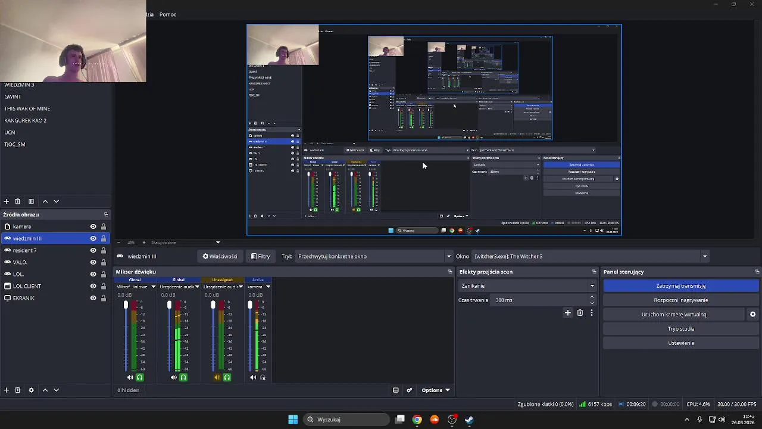Image resolution: width=762 pixels, height=429 pixels.
Task: Increase Czas trwania duration stepper
Action: (x=592, y=297)
